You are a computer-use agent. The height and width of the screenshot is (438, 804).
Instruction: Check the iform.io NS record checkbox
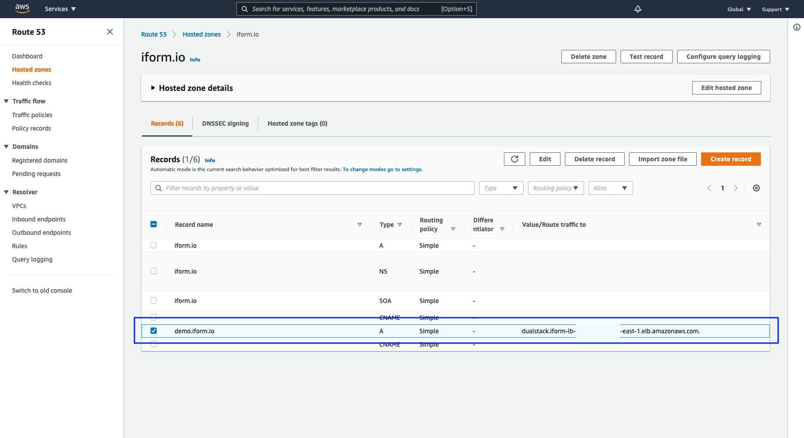154,271
